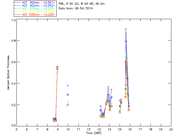Click the AOT 400nm legend entry
Image resolution: width=176 pixels, height=140 pixels.
point(35,2)
